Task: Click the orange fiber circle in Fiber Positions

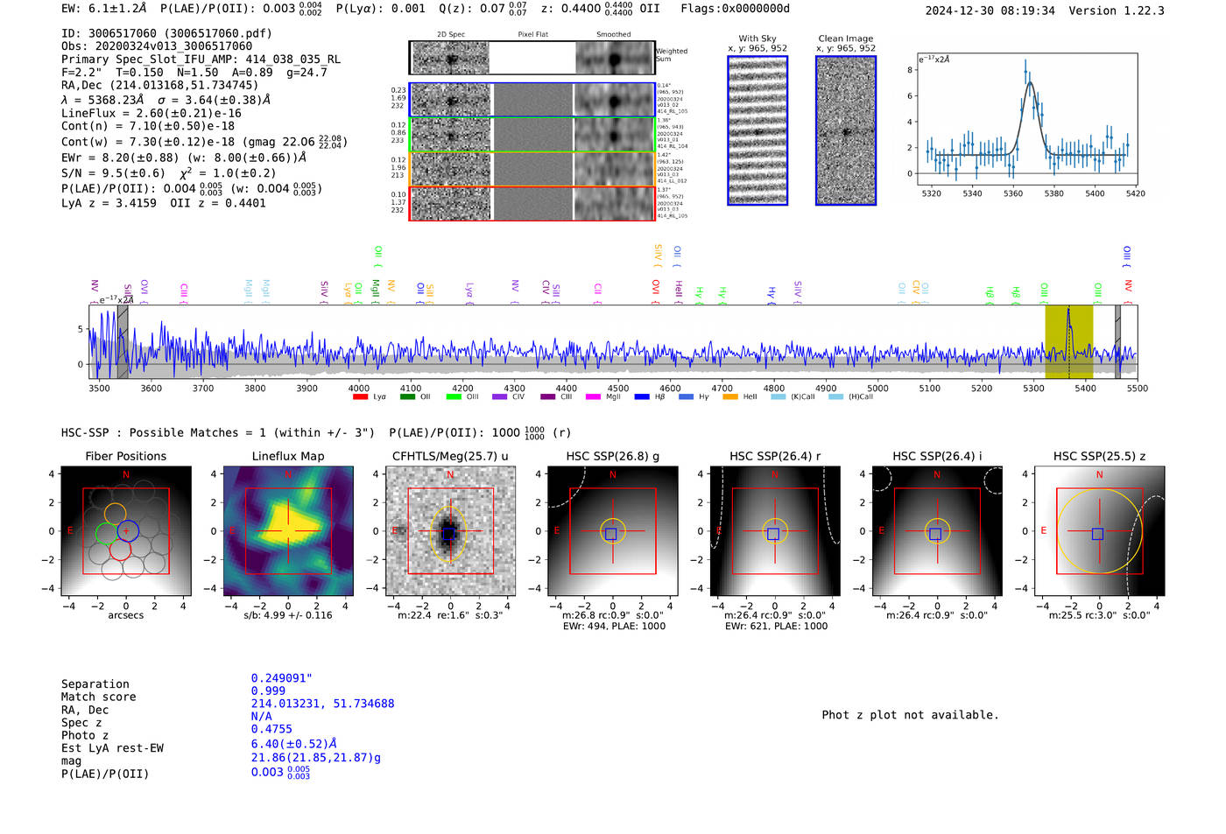Action: pos(115,514)
